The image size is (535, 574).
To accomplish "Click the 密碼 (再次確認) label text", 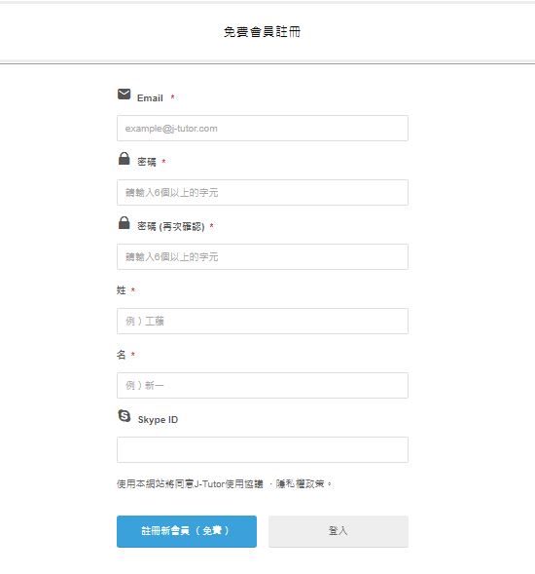I will [x=171, y=227].
